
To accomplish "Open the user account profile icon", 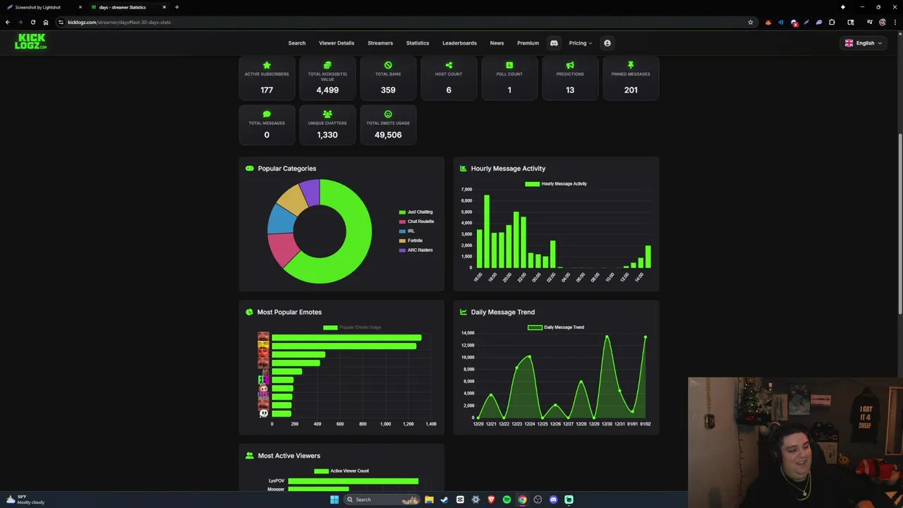I will click(x=607, y=43).
